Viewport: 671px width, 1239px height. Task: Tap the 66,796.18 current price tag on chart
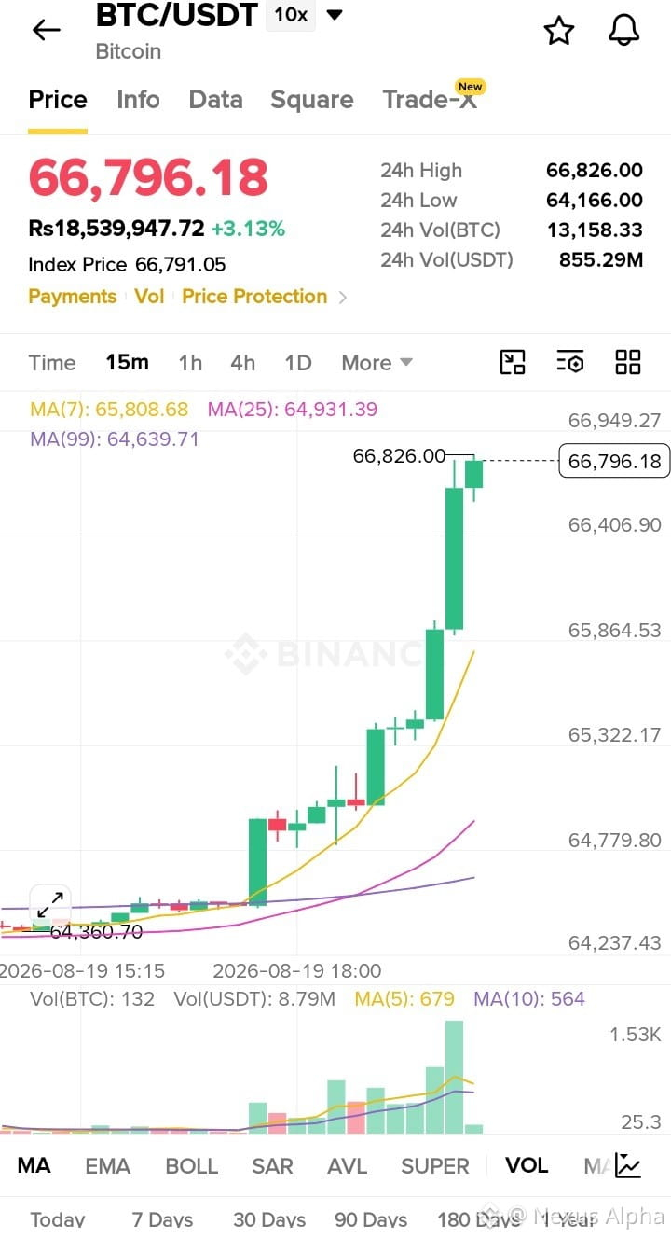(614, 461)
